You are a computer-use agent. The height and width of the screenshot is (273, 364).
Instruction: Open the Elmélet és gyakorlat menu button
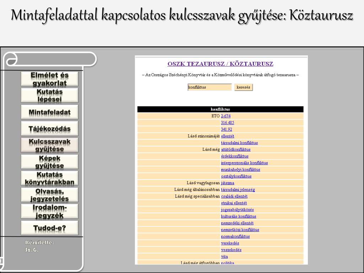coord(49,79)
